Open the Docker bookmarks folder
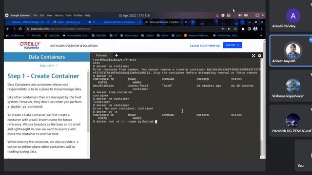Viewport: 312px width, 175px height. (x=147, y=35)
